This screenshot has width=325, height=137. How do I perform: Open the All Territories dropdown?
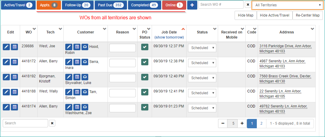click(x=287, y=5)
